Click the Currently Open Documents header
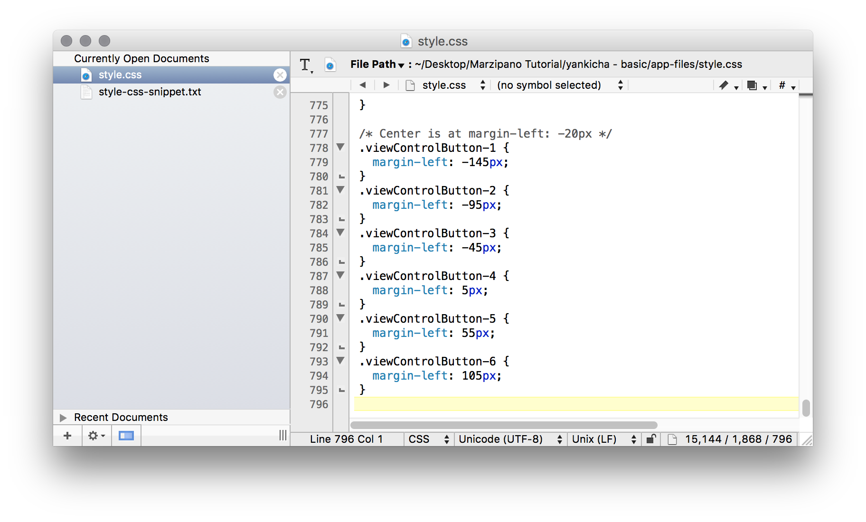866x522 pixels. pos(141,58)
